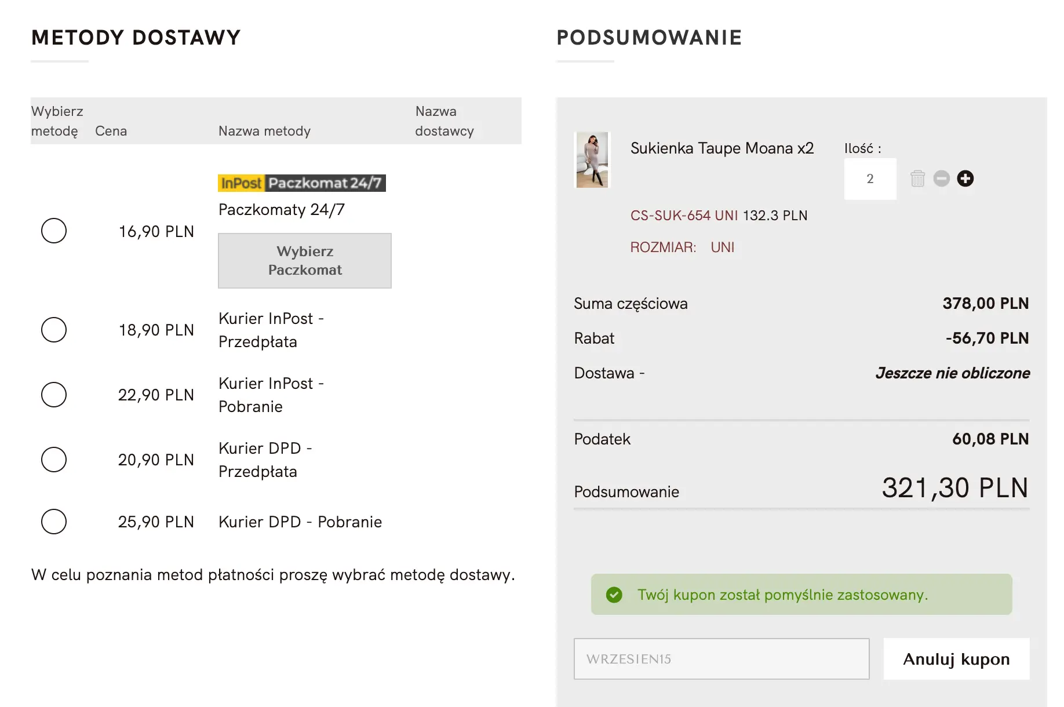The height and width of the screenshot is (707, 1064).
Task: Click Anuluj kupon to cancel coupon
Action: [x=956, y=659]
